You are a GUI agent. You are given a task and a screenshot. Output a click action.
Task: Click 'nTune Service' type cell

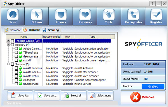(x=83, y=84)
